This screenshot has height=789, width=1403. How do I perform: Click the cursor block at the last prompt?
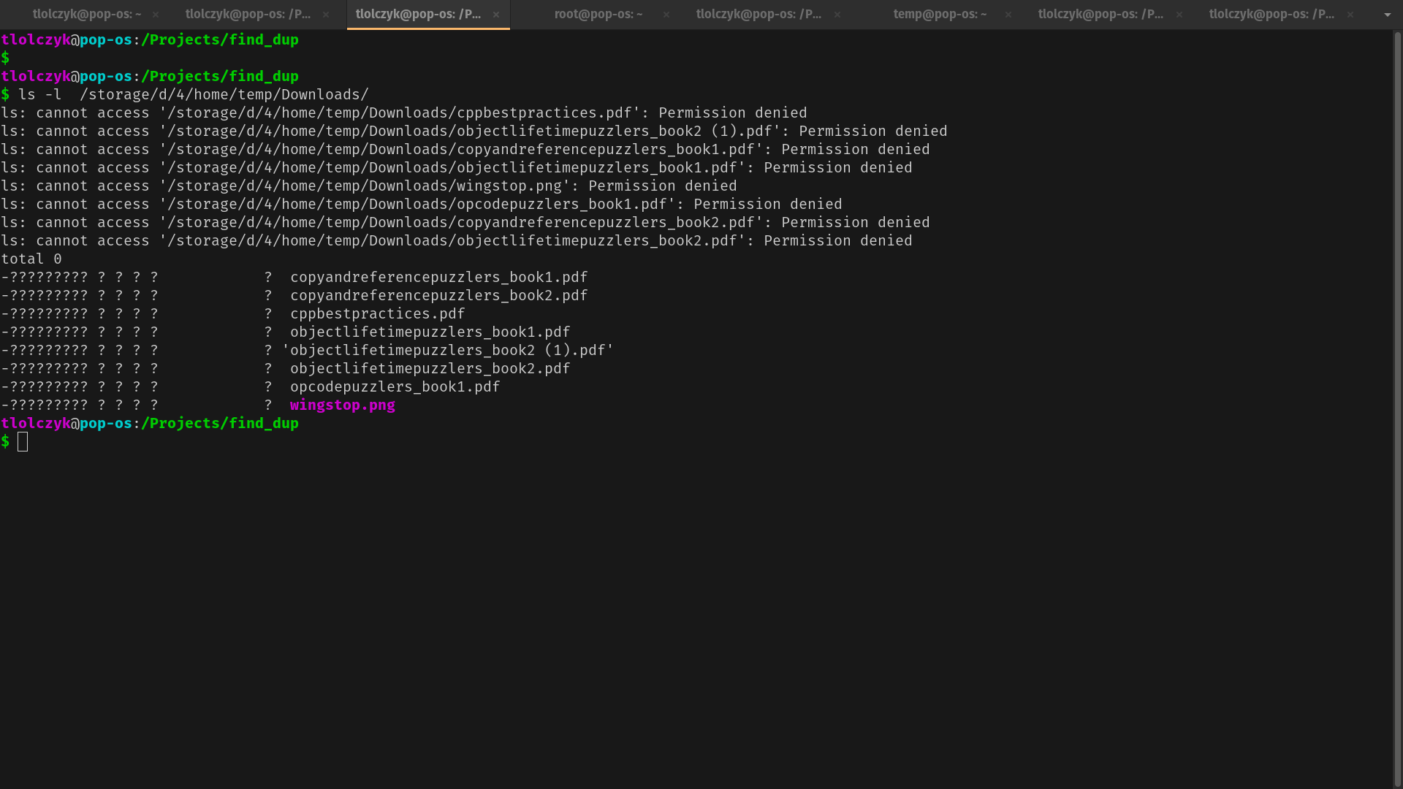23,441
